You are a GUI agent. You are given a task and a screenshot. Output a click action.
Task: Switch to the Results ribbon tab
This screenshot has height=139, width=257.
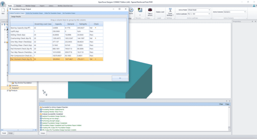tap(18, 6)
